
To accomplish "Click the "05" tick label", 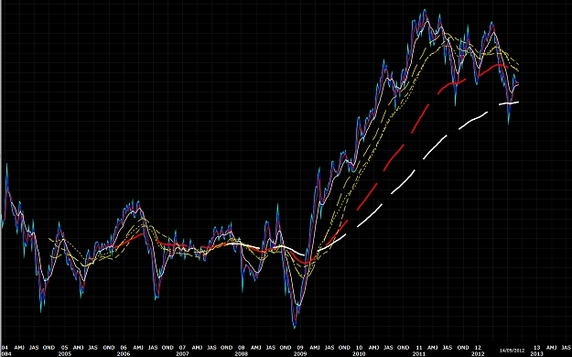I will point(65,348).
